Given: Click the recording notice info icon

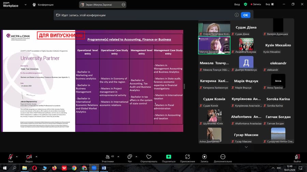Looking at the screenshot, I should (x=236, y=15).
